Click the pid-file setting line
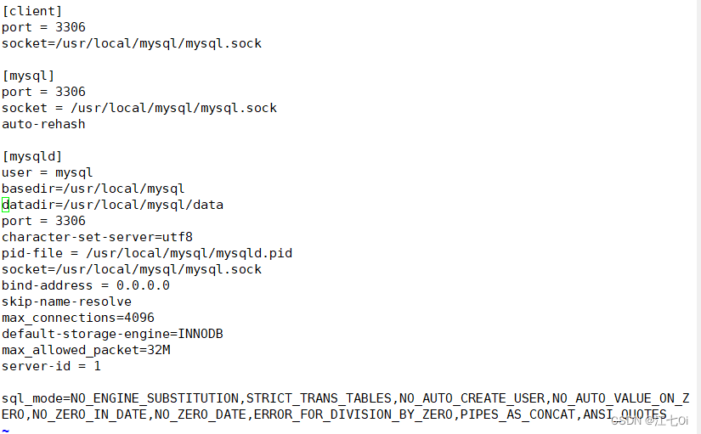The image size is (701, 434). pyautogui.click(x=147, y=253)
